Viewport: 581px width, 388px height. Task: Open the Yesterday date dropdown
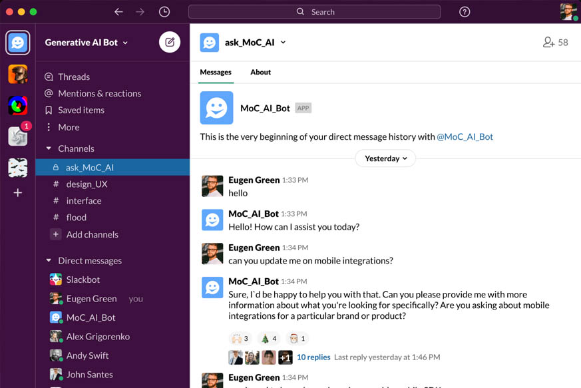tap(385, 158)
